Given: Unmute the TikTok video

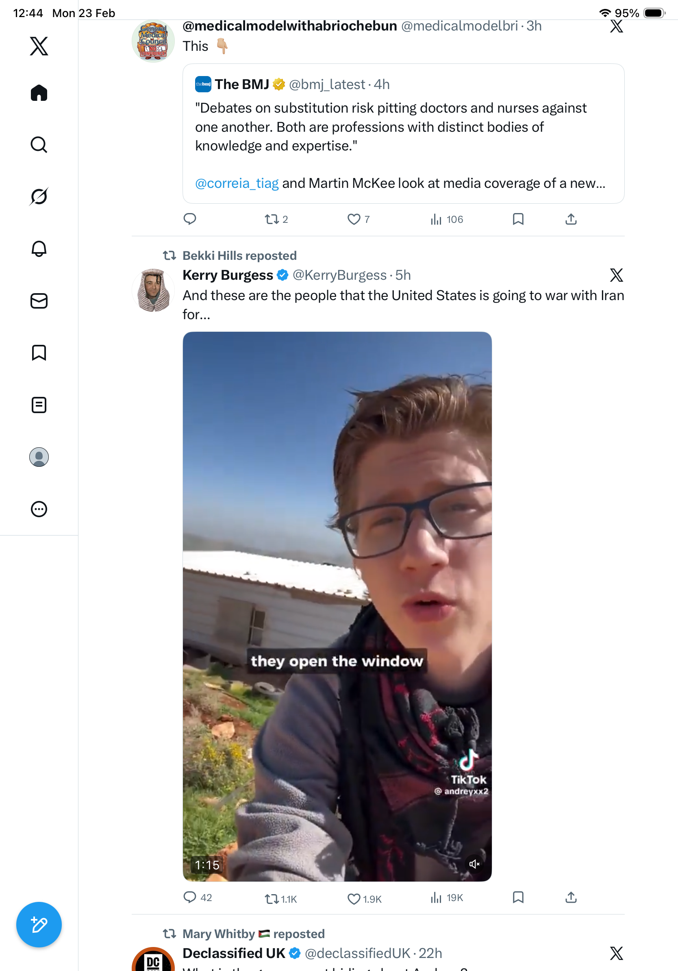Looking at the screenshot, I should pos(474,864).
